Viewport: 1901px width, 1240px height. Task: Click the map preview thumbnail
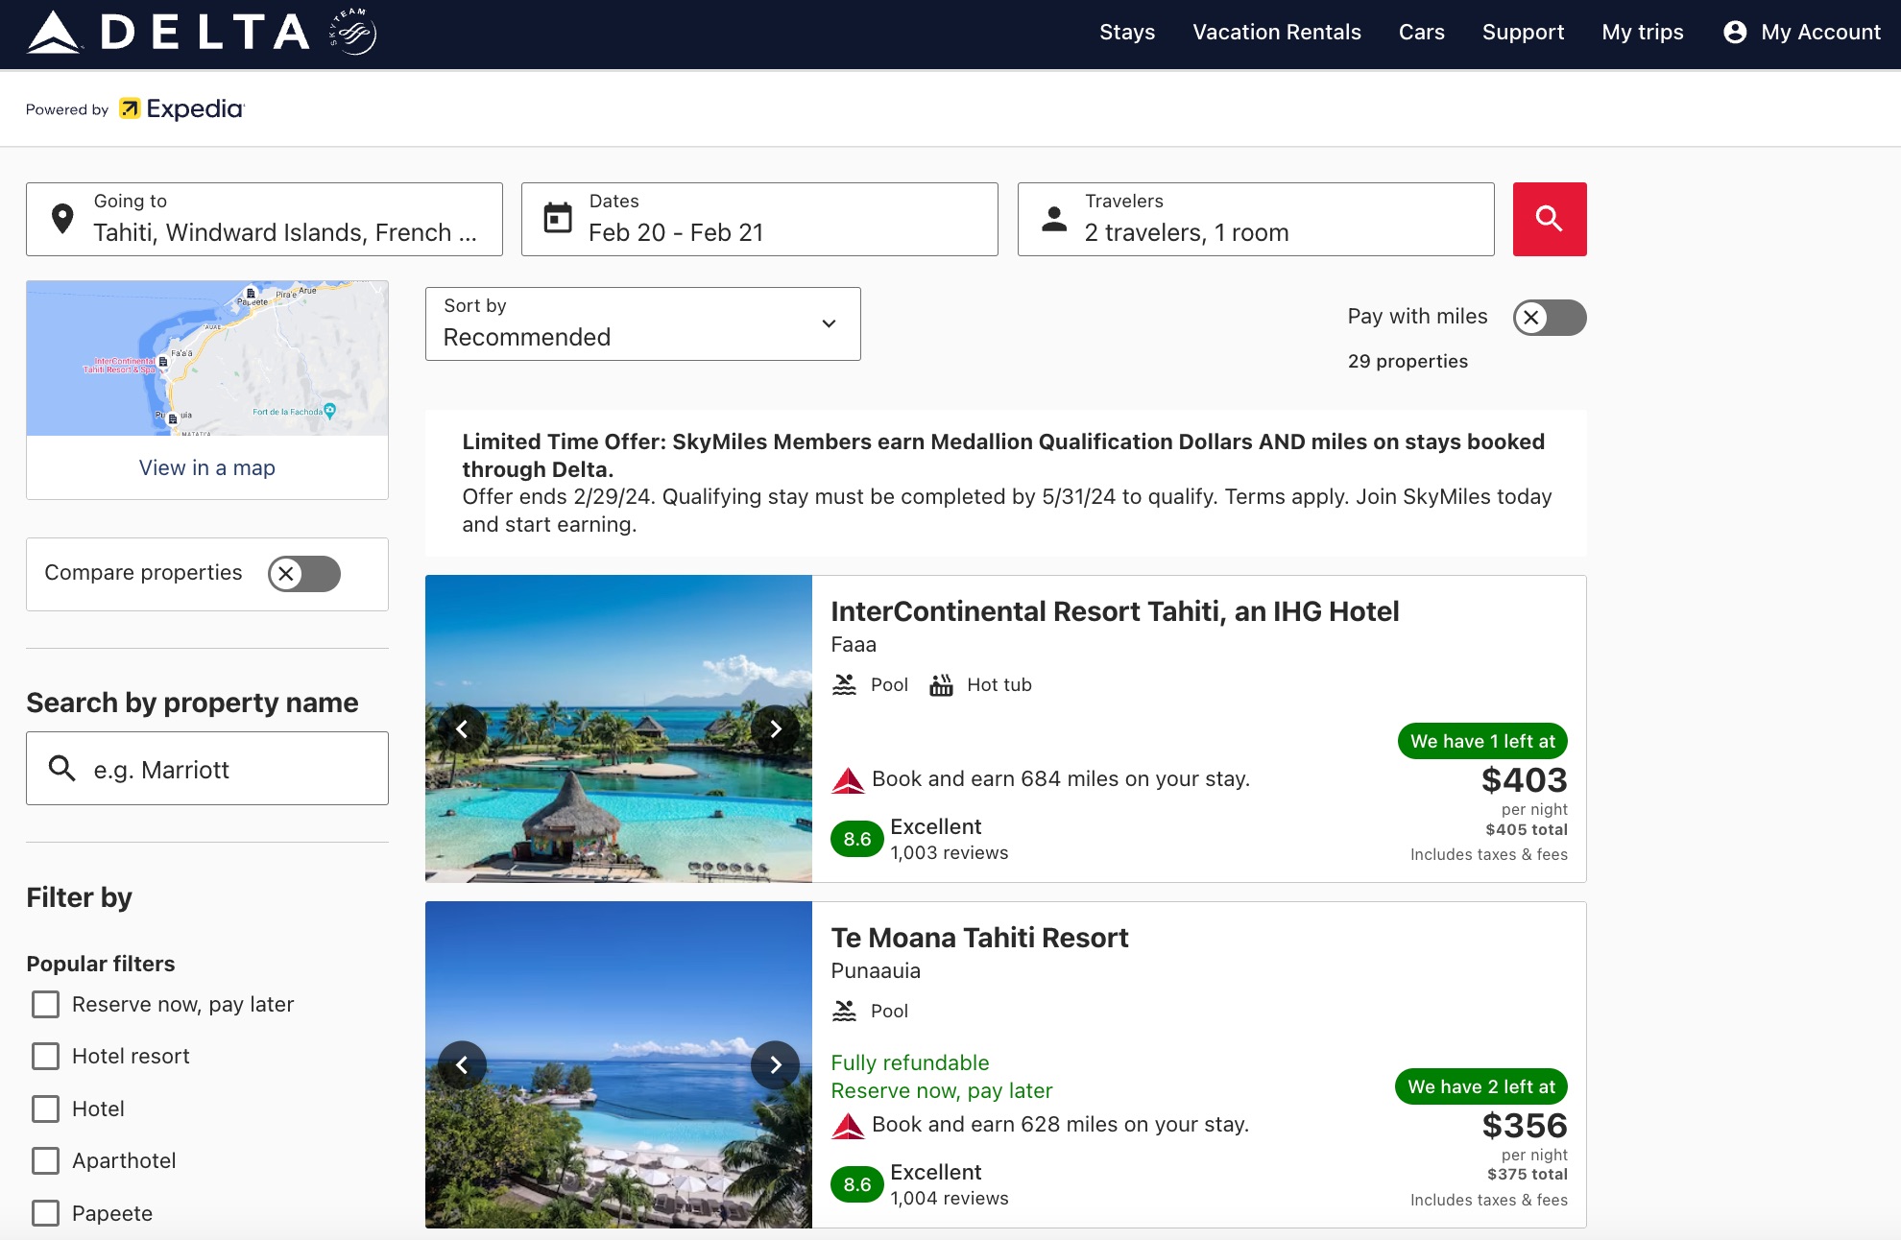tap(206, 357)
